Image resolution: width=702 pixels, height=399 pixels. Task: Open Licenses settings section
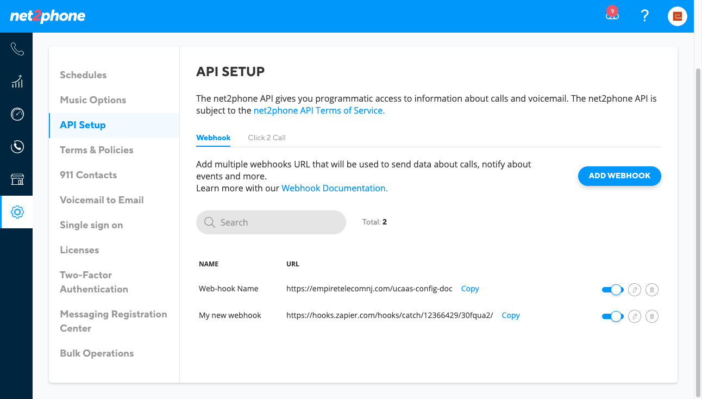79,250
